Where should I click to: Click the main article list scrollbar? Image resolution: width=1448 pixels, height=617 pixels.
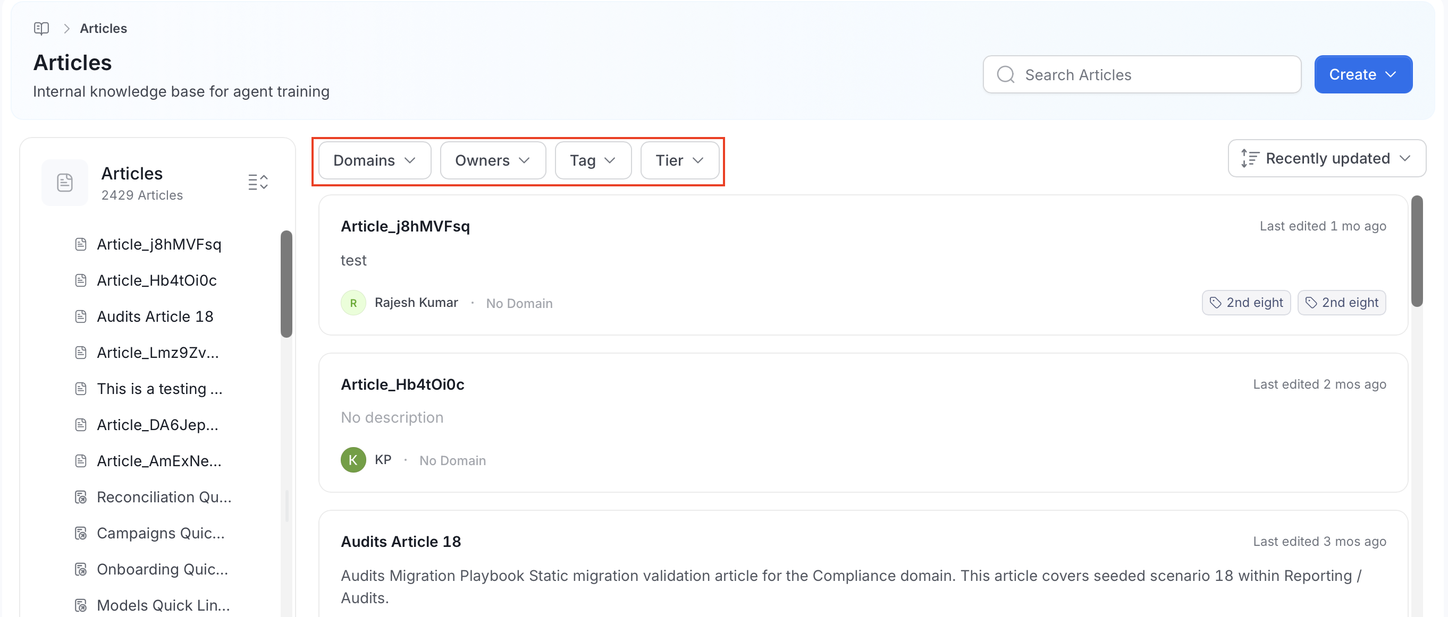tap(1417, 251)
